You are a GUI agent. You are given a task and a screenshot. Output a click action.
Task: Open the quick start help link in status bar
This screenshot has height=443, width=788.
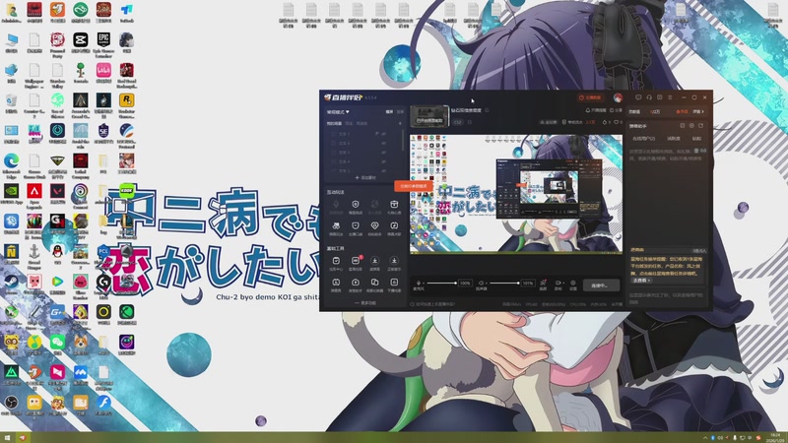click(433, 304)
